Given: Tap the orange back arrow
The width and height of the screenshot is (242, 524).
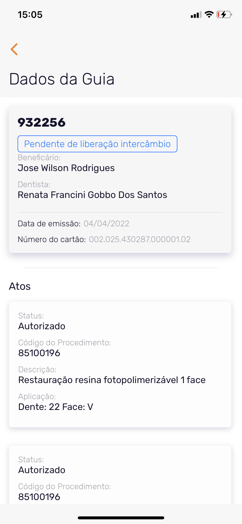Looking at the screenshot, I should point(14,49).
